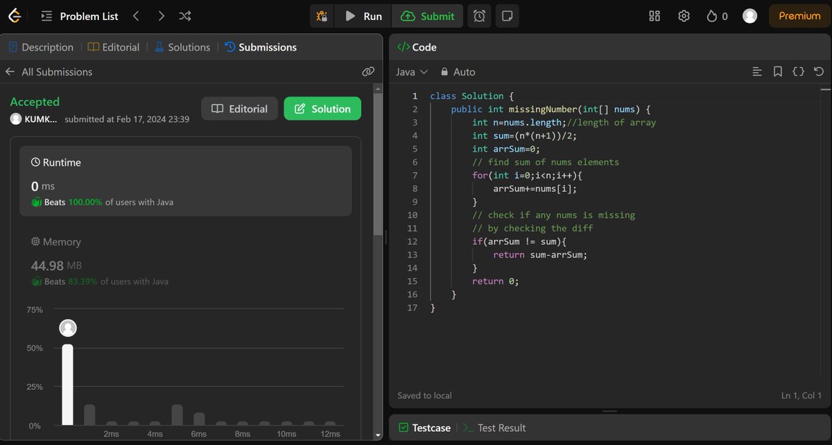Viewport: 832px width, 445px height.
Task: Go back to All Submissions
Action: (x=49, y=71)
